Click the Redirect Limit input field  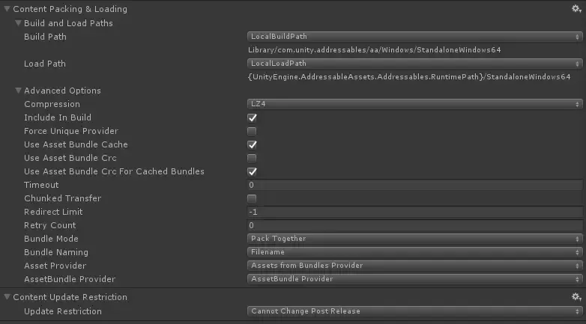(415, 212)
